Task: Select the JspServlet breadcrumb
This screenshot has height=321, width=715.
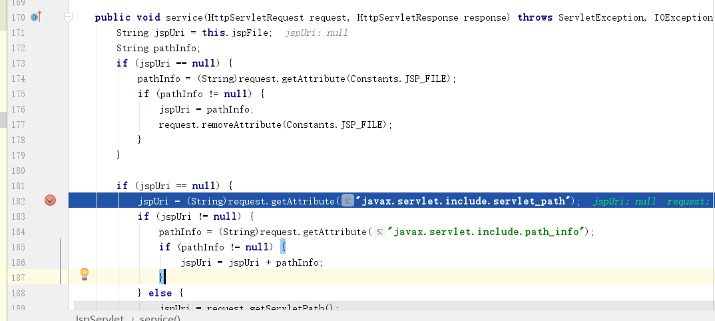Action: click(99, 318)
